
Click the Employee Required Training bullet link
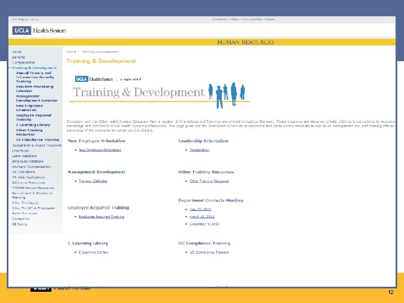102,217
